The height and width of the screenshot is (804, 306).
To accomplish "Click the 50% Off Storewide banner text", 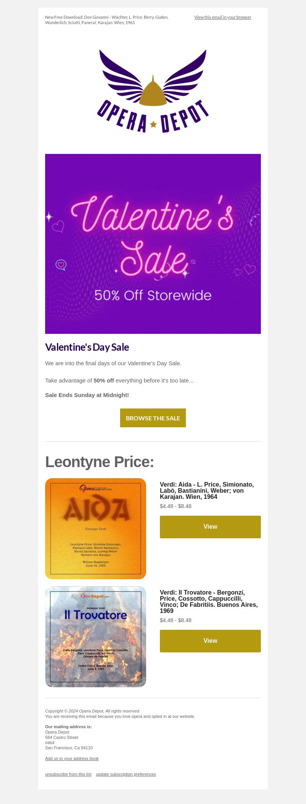I will pyautogui.click(x=153, y=295).
